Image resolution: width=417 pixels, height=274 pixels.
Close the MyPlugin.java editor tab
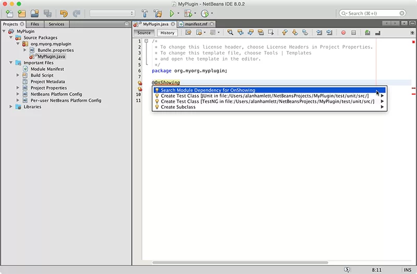tap(173, 24)
